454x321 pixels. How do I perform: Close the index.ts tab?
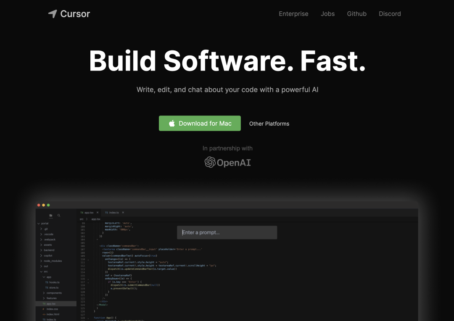tap(123, 213)
